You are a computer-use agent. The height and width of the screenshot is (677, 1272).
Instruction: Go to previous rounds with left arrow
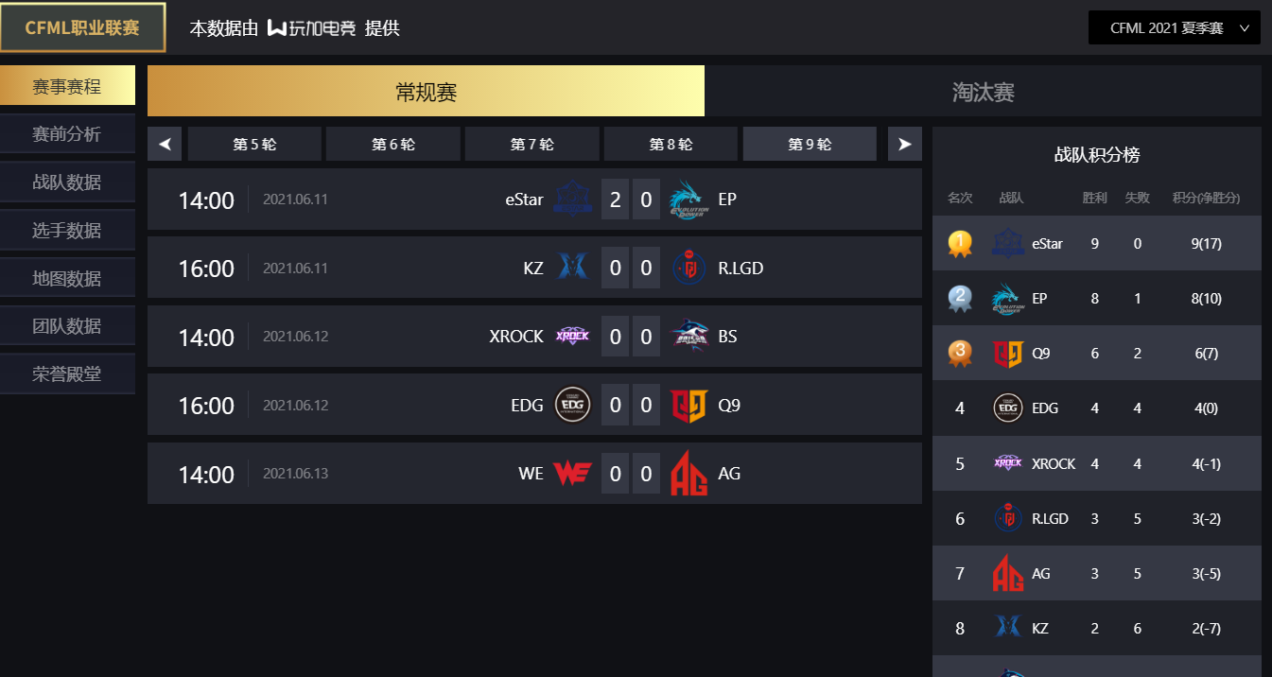click(x=165, y=144)
